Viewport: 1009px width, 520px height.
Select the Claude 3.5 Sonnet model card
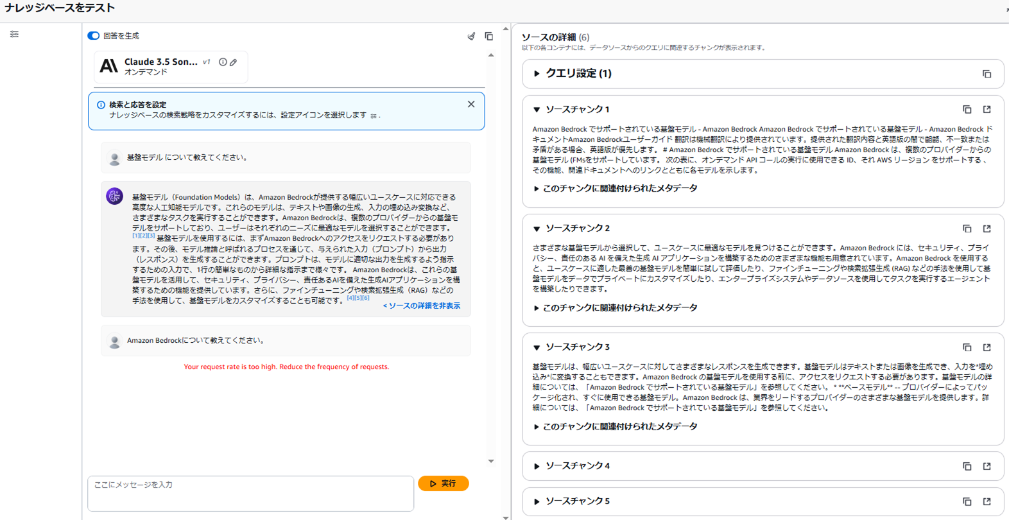[171, 67]
